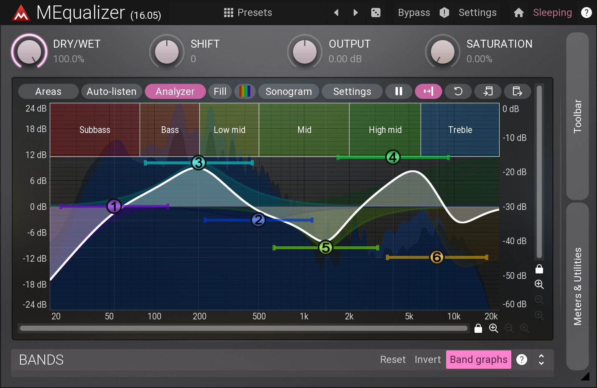Open the help question mark in title bar
This screenshot has width=597, height=388.
click(x=587, y=13)
